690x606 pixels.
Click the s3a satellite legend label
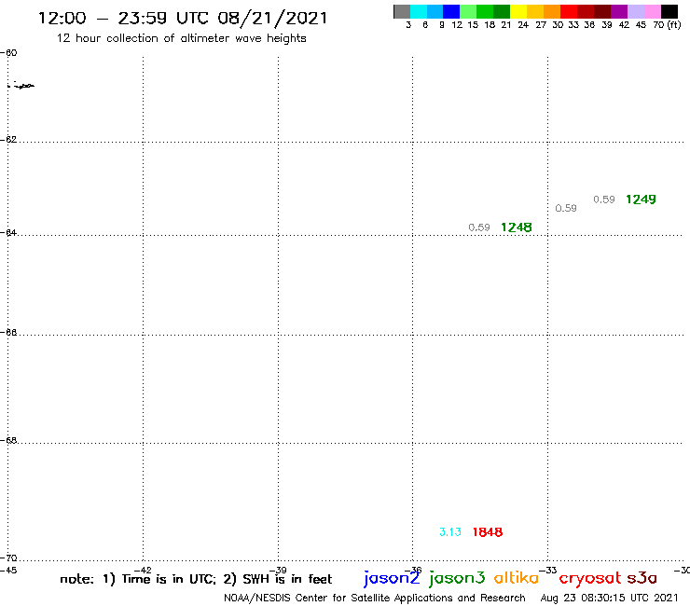pyautogui.click(x=642, y=578)
